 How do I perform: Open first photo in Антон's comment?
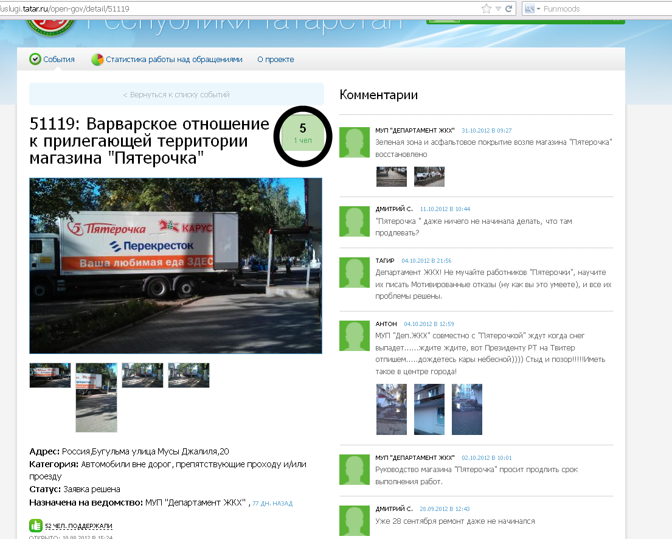click(391, 409)
